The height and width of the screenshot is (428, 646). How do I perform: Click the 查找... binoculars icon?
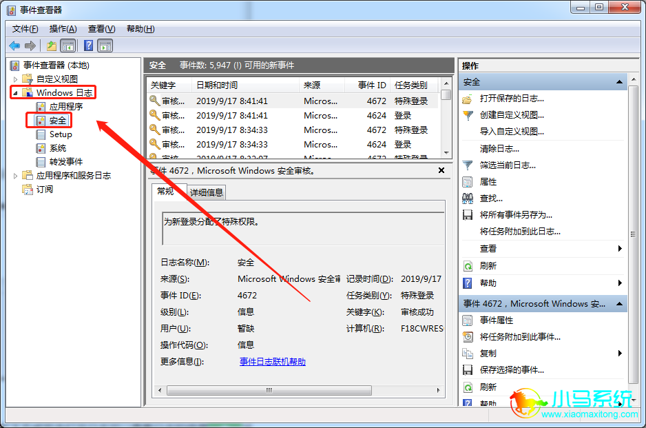coord(467,198)
